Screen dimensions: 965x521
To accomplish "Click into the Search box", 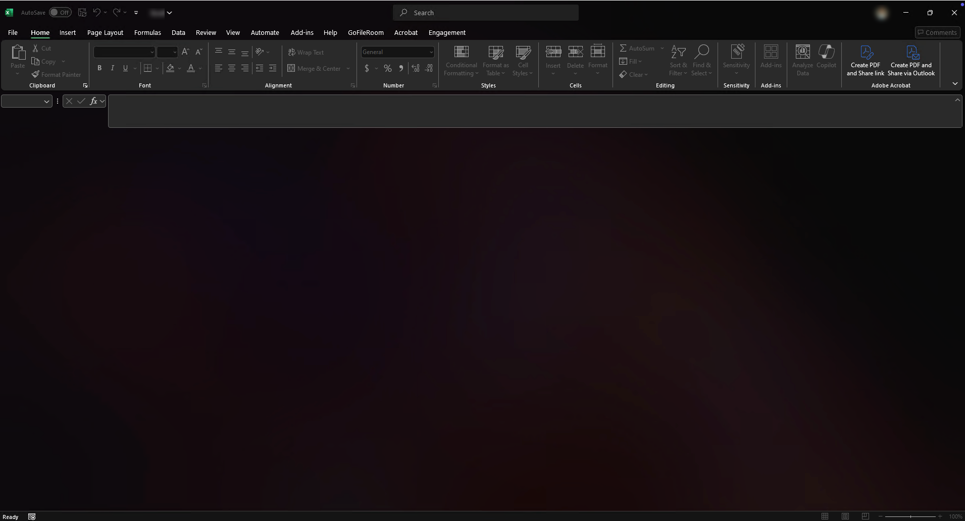I will [x=485, y=13].
